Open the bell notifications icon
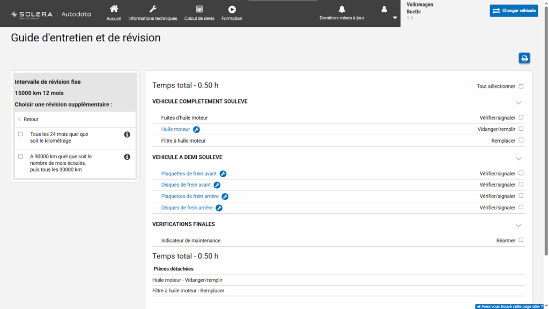549x309 pixels. click(x=342, y=9)
